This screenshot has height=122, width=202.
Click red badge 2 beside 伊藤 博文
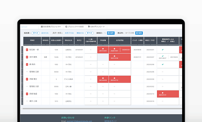(27, 79)
